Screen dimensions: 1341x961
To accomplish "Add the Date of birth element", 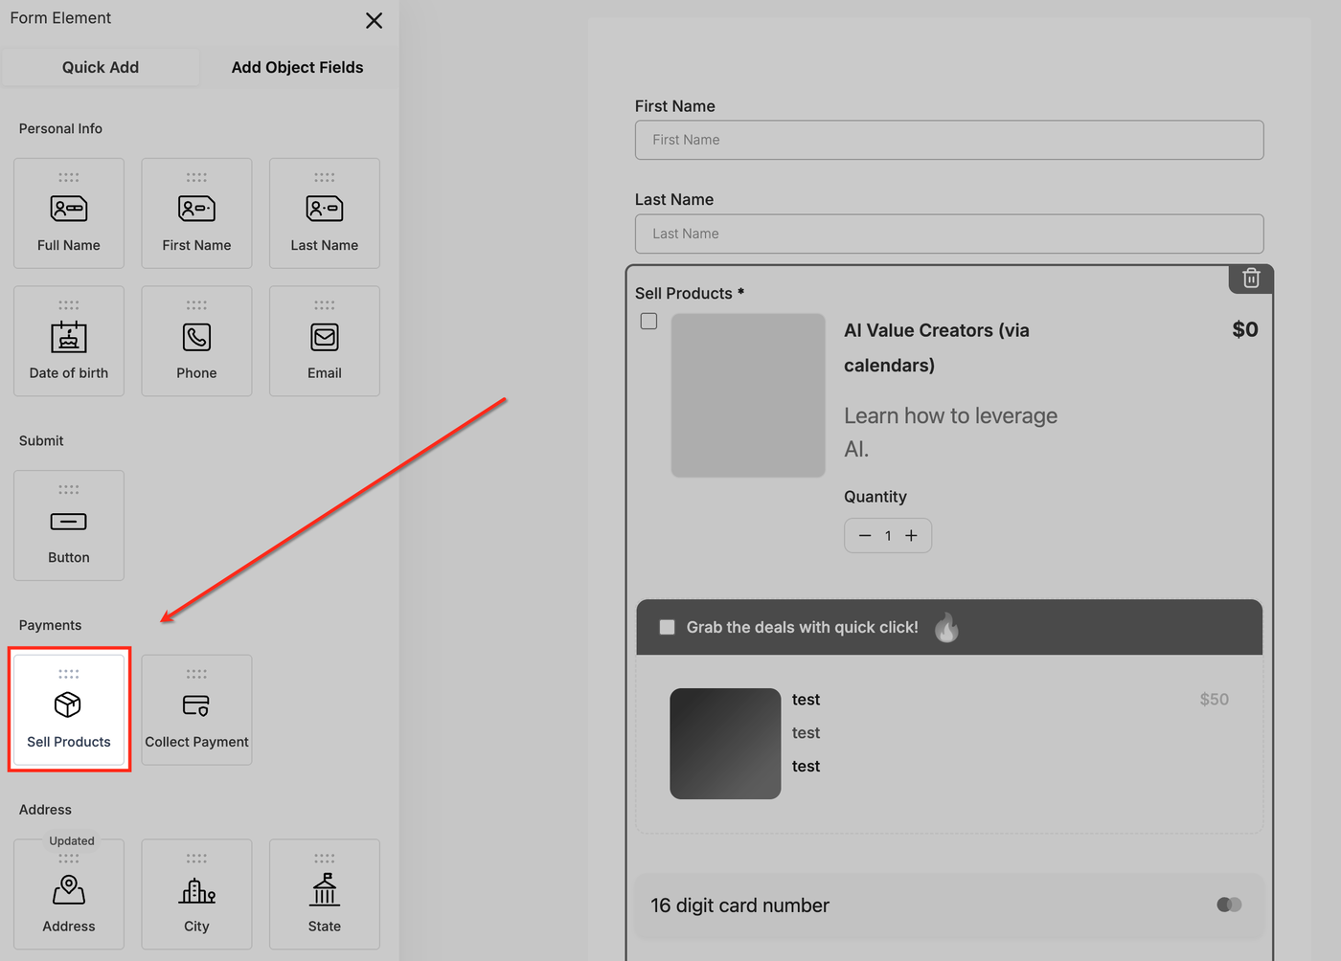I will 69,341.
